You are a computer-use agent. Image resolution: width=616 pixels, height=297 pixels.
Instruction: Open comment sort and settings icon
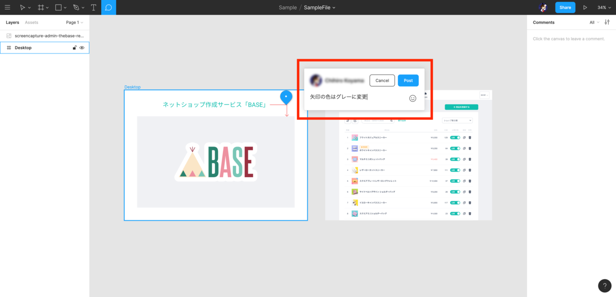607,22
